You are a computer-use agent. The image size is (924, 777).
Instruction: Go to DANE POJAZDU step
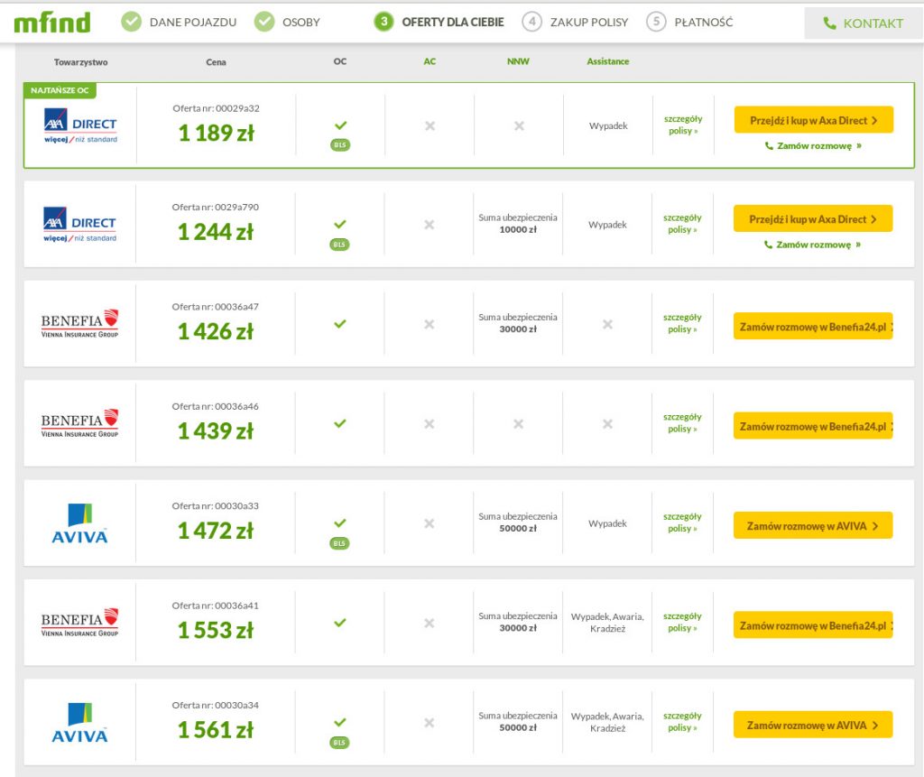193,23
